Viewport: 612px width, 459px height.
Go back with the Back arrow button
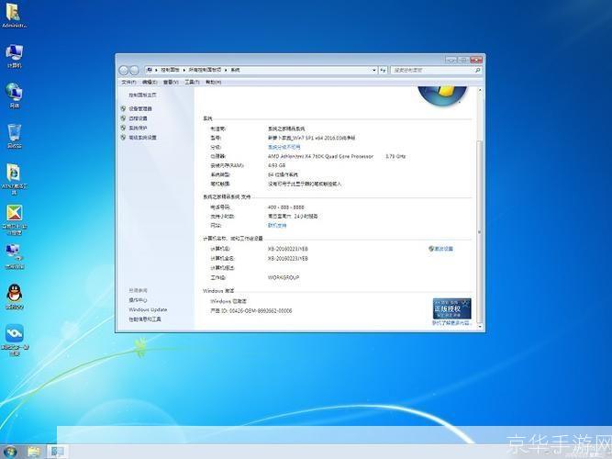[x=123, y=70]
